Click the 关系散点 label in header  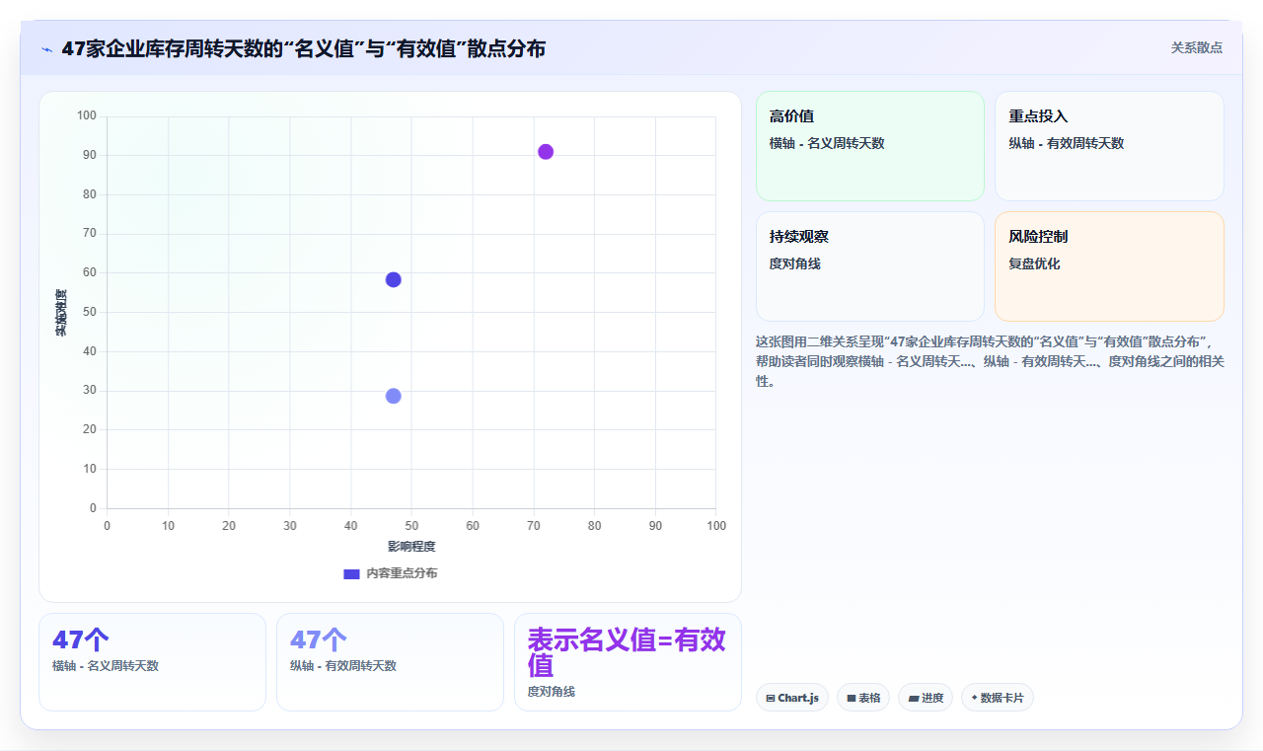pos(1197,47)
